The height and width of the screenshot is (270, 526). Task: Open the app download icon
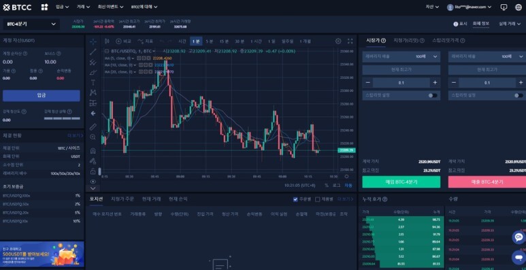click(504, 7)
